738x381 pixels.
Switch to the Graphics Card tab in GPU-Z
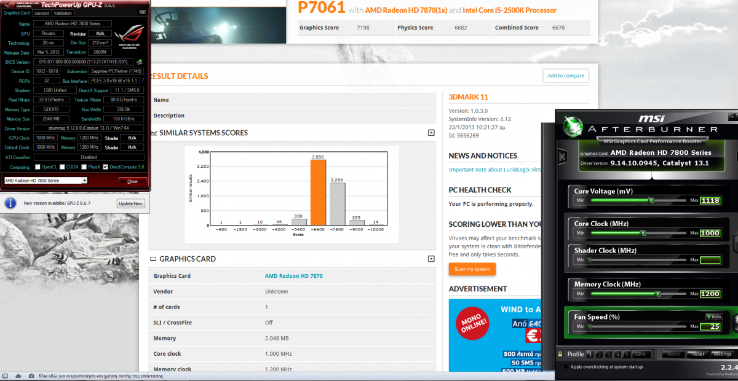(x=17, y=13)
